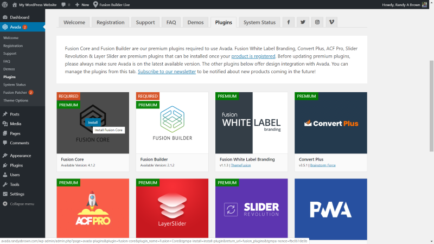Switch to the Welcome tab

[x=74, y=22]
